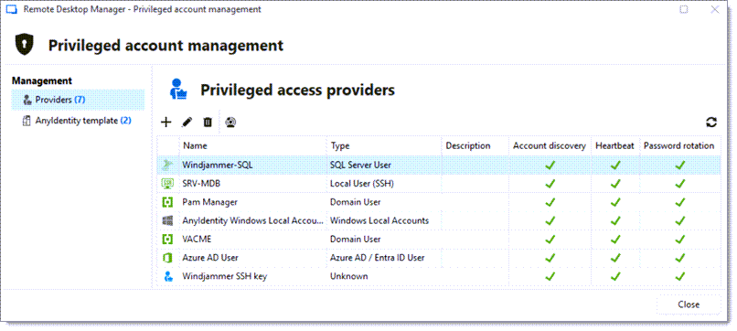Click Windows Local Accounts Heartbeat checkmark

614,220
